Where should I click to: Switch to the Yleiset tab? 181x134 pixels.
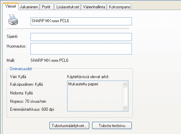coord(10,6)
